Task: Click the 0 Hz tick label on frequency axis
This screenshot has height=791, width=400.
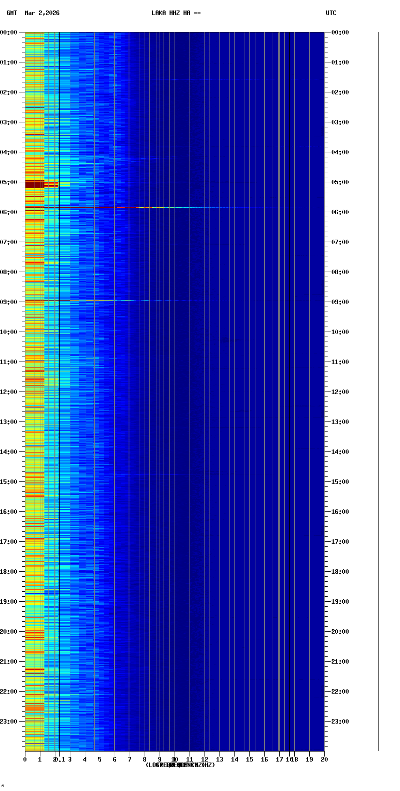Action: (25, 760)
